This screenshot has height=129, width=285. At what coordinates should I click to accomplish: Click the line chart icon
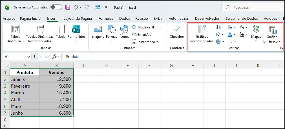[218, 34]
